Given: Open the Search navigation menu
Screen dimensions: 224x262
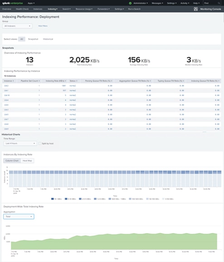Looking at the screenshot, I should 66,9.
